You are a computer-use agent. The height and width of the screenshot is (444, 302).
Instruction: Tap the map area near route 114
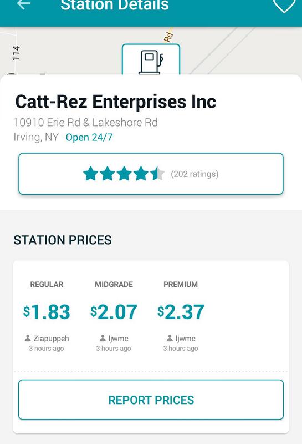point(16,53)
